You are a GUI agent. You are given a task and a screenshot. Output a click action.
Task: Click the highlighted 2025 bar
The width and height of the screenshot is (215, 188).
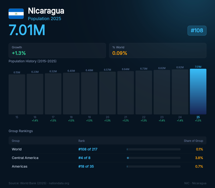pyautogui.click(x=198, y=92)
